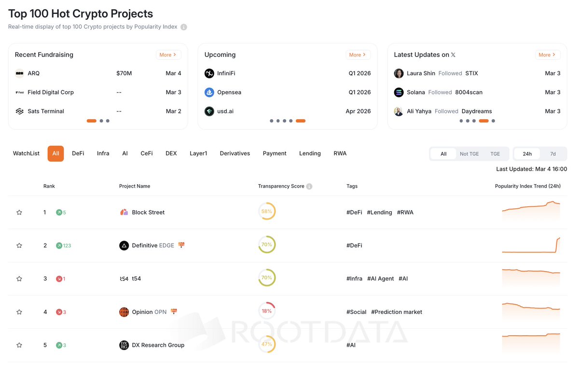
Task: Select the TGE filter option
Action: click(495, 154)
